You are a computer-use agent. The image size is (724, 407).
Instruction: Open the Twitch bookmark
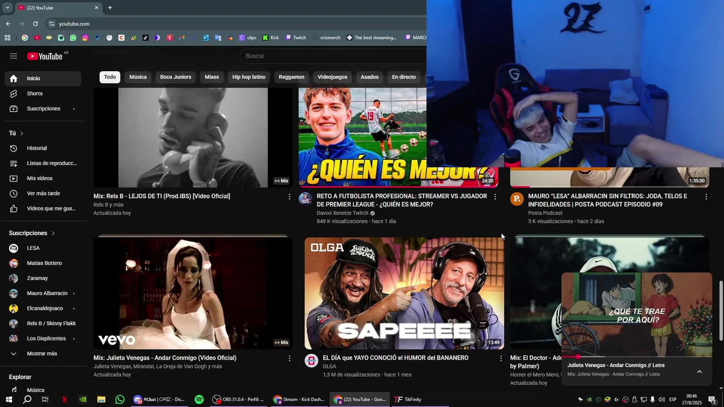pyautogui.click(x=296, y=38)
